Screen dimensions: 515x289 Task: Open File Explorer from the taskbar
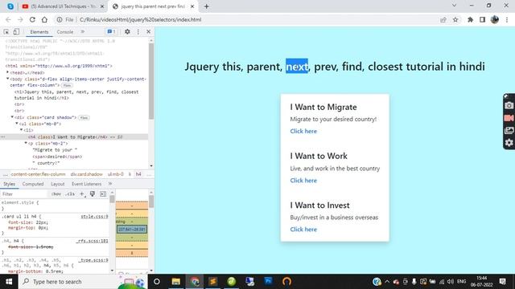click(176, 282)
